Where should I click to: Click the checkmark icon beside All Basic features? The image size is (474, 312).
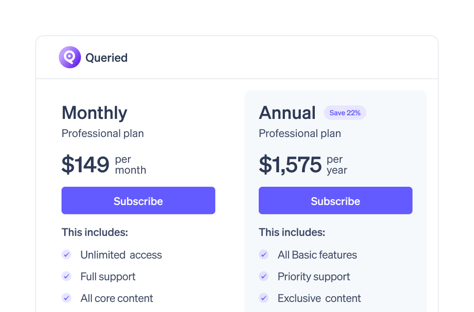(x=264, y=255)
